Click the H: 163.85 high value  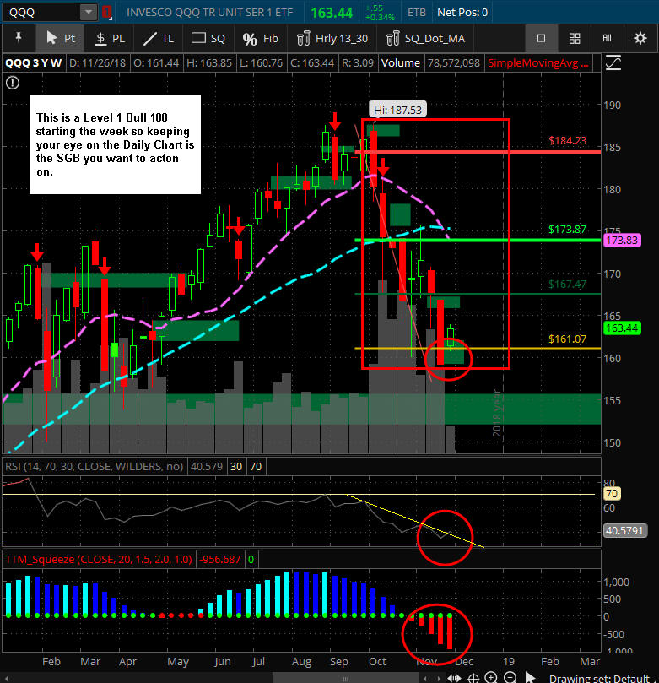[x=209, y=63]
